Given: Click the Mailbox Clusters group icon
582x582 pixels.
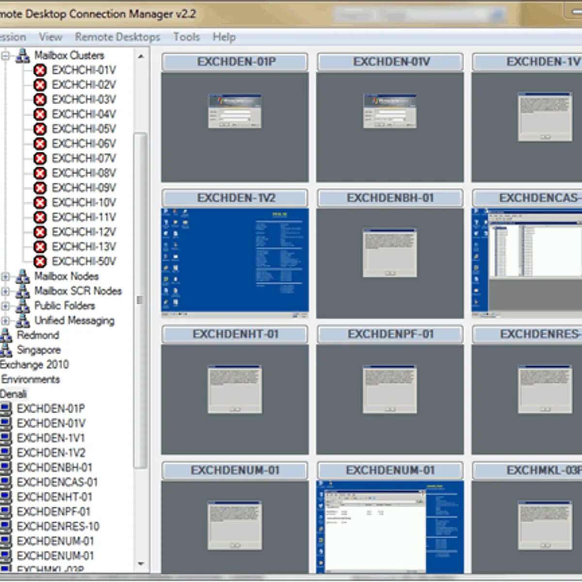Looking at the screenshot, I should pyautogui.click(x=23, y=55).
